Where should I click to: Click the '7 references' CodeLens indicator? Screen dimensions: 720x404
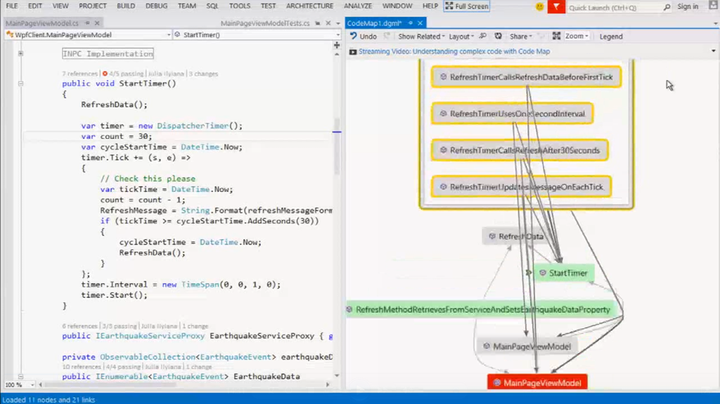[80, 74]
